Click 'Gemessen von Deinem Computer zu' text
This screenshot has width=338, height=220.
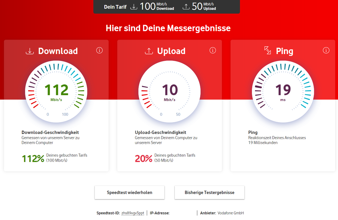(x=166, y=138)
